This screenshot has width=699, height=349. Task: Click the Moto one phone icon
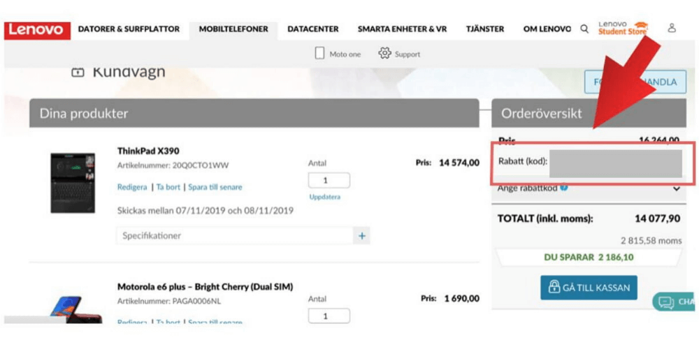coord(319,54)
